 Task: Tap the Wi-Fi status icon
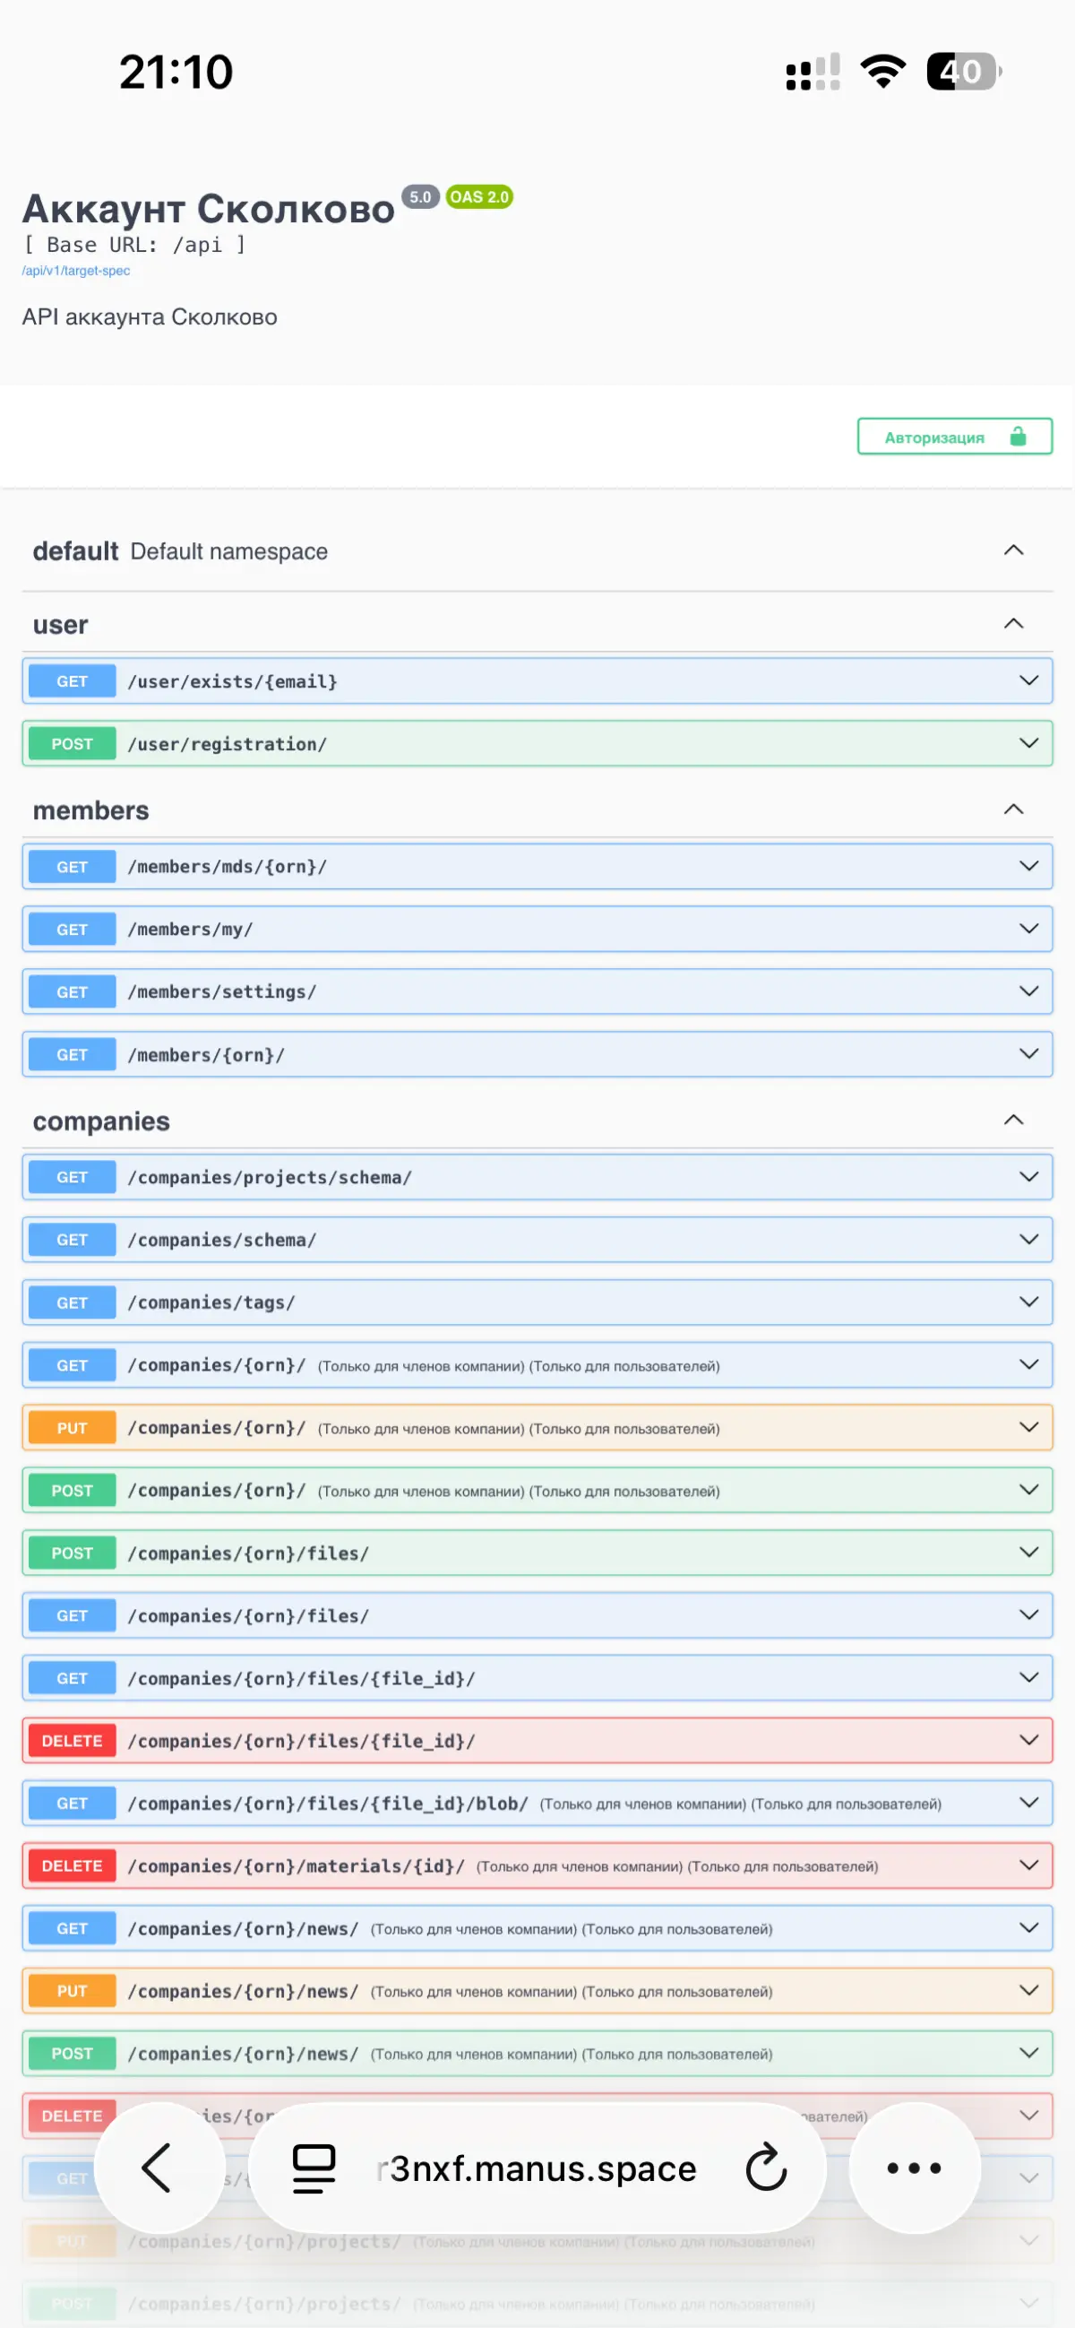[882, 72]
